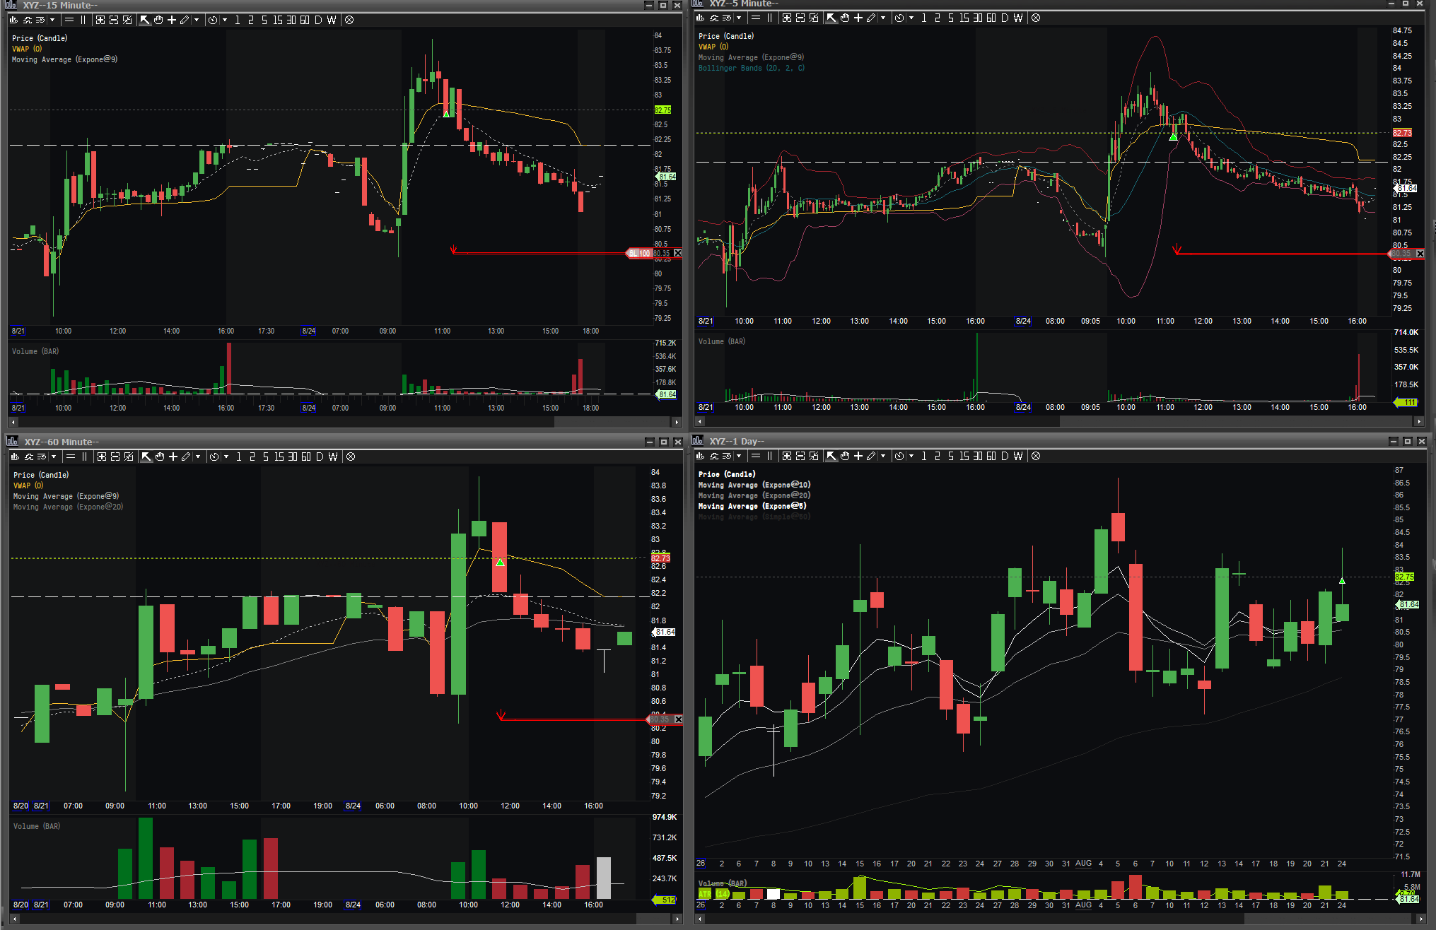This screenshot has width=1436, height=930.
Task: Expand time range dropdown in 5 Minute toolbar
Action: click(x=911, y=18)
